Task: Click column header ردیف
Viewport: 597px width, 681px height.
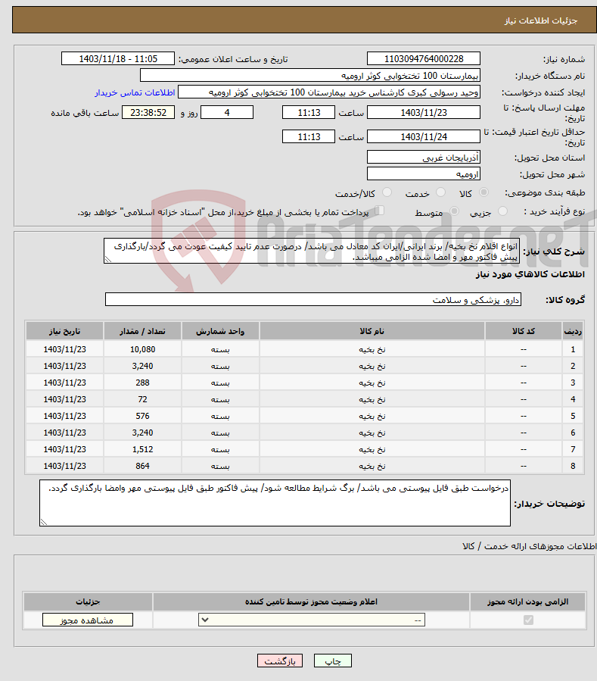Action: 573,331
